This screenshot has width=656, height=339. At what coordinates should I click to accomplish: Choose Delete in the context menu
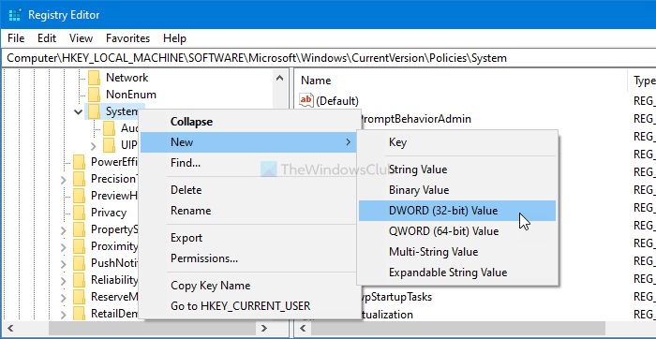pos(249,190)
